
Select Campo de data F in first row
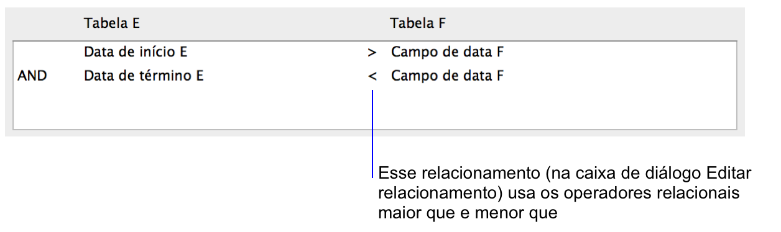[x=447, y=53]
